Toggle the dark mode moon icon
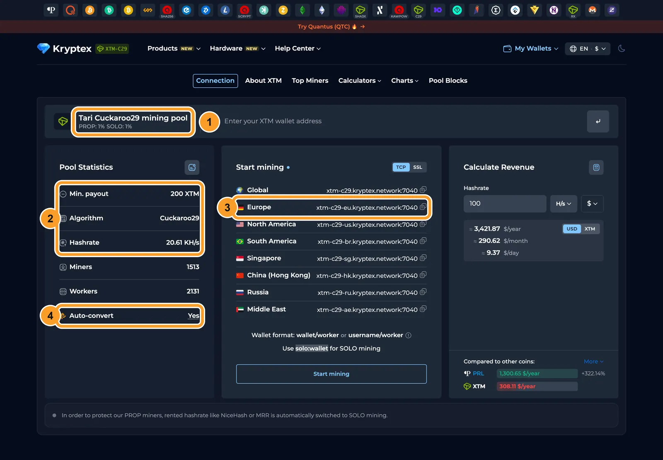 (x=621, y=48)
